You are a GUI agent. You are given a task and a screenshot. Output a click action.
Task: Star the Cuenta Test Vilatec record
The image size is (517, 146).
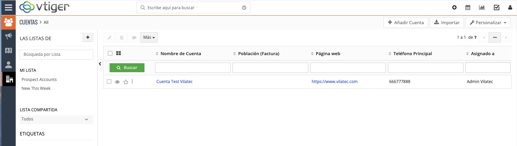(x=126, y=82)
